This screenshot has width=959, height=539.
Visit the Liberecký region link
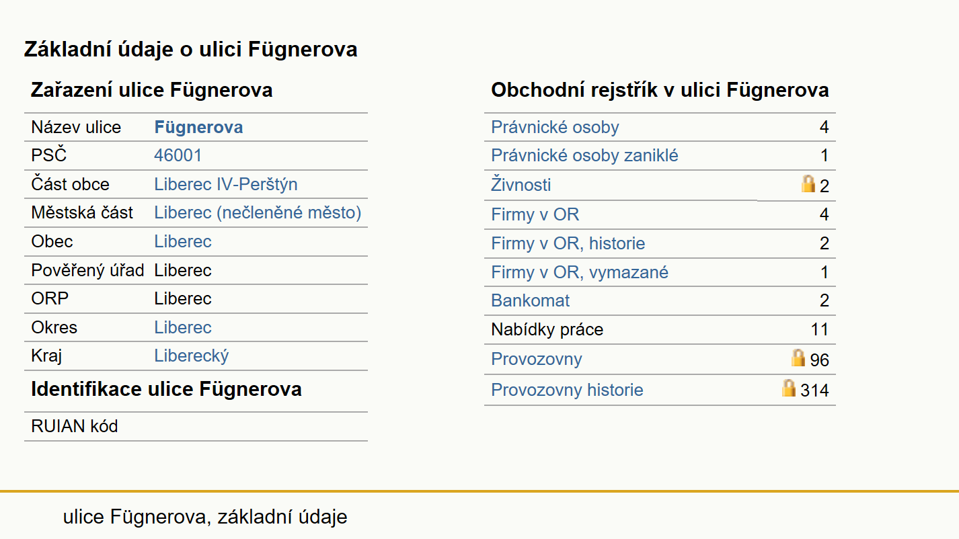pos(192,356)
